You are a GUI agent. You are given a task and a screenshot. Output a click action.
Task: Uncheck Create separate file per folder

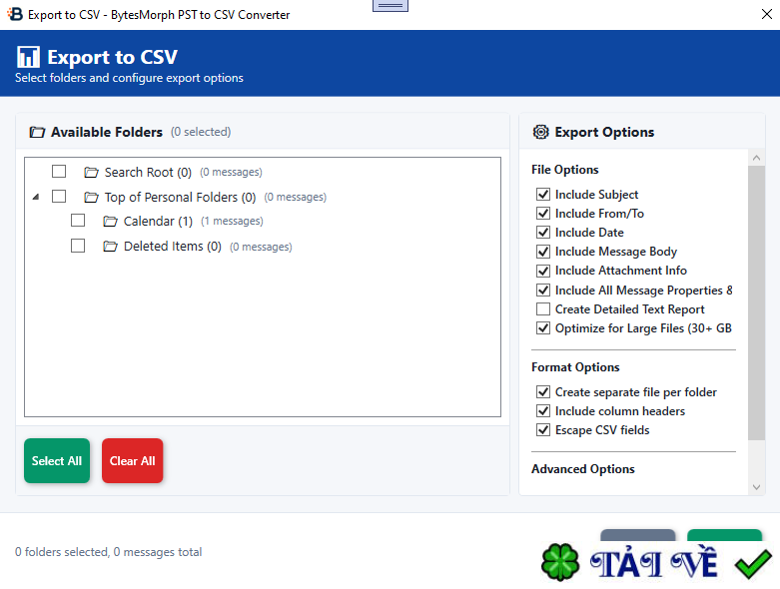click(x=543, y=391)
